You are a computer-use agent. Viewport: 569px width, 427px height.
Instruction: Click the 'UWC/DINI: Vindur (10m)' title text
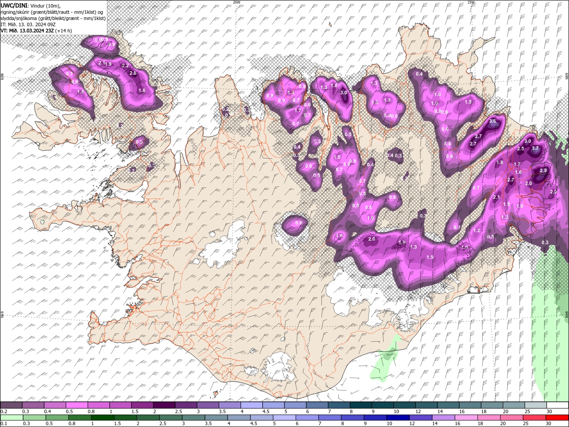[x=30, y=5]
